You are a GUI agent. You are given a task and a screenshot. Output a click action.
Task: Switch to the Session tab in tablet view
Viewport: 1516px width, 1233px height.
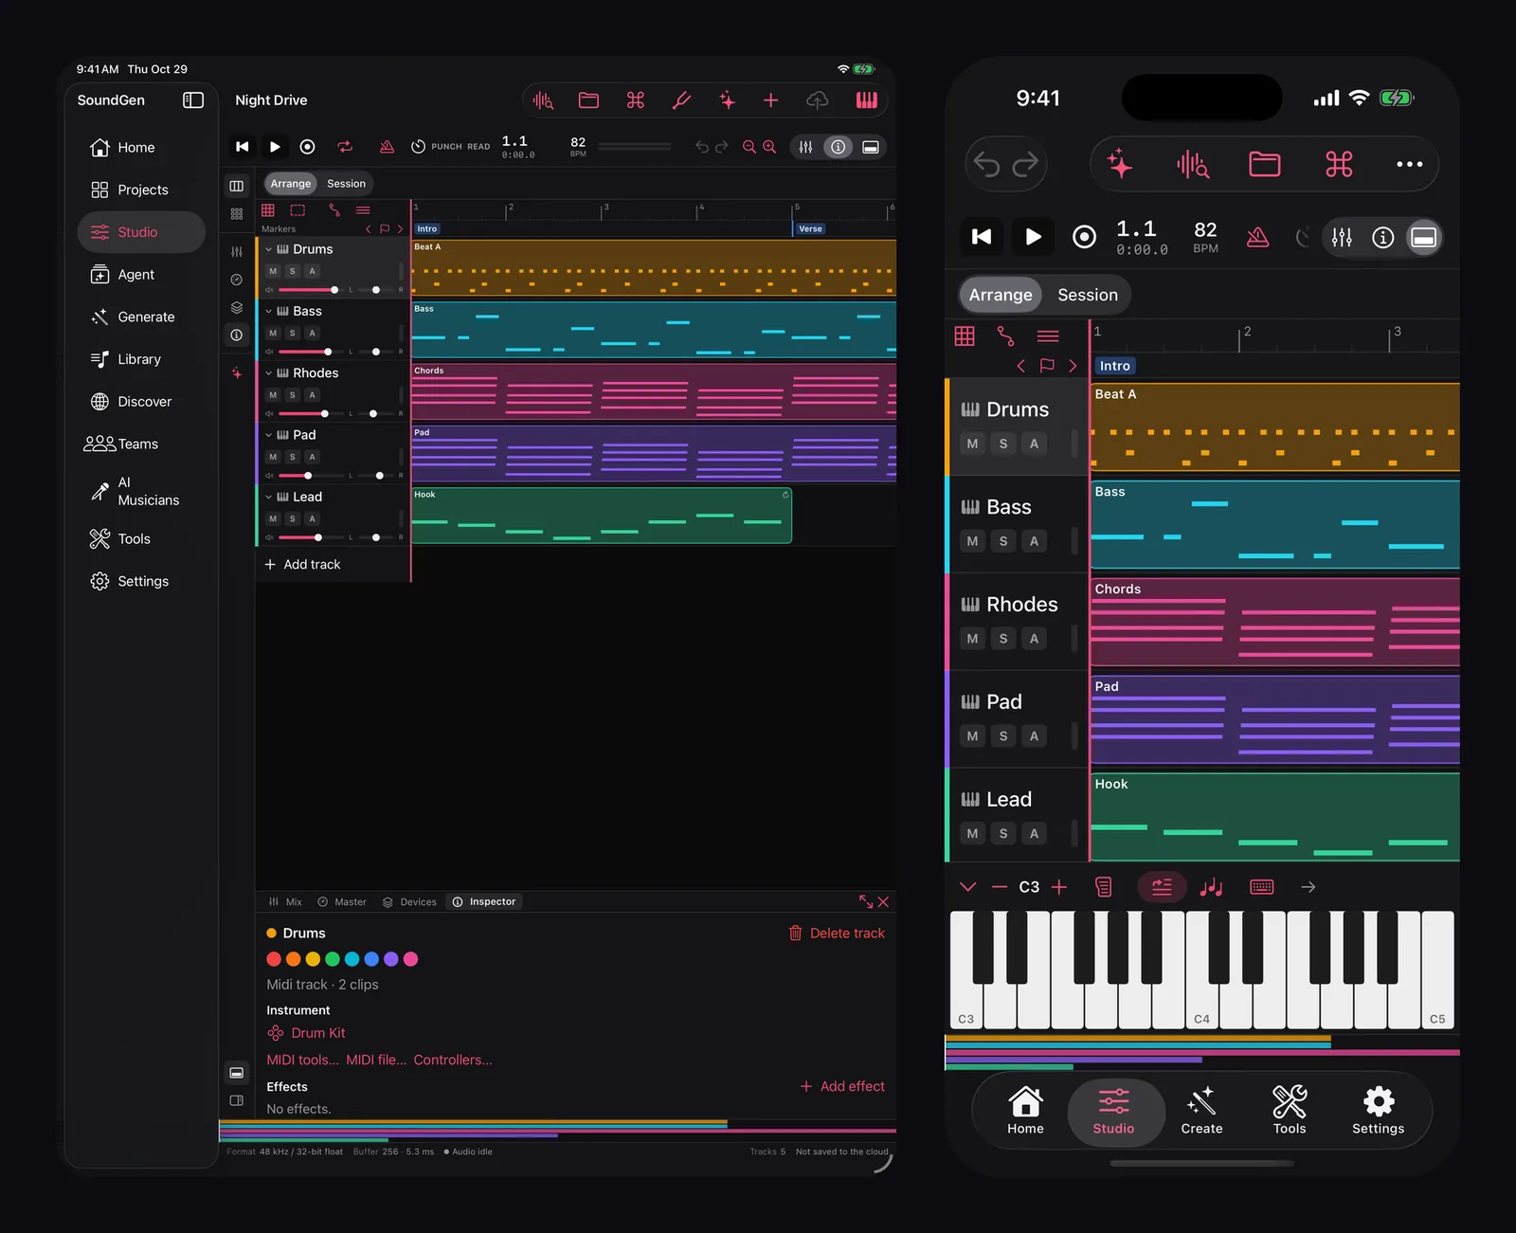click(x=346, y=184)
